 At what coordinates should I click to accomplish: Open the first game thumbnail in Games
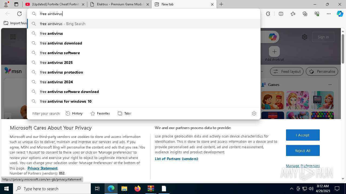click(272, 100)
